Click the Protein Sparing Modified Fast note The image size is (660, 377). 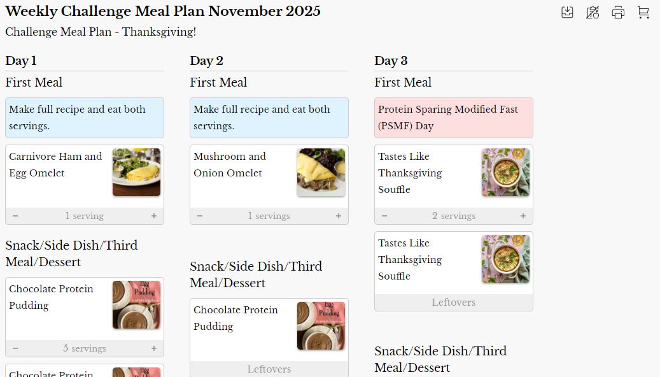(453, 118)
